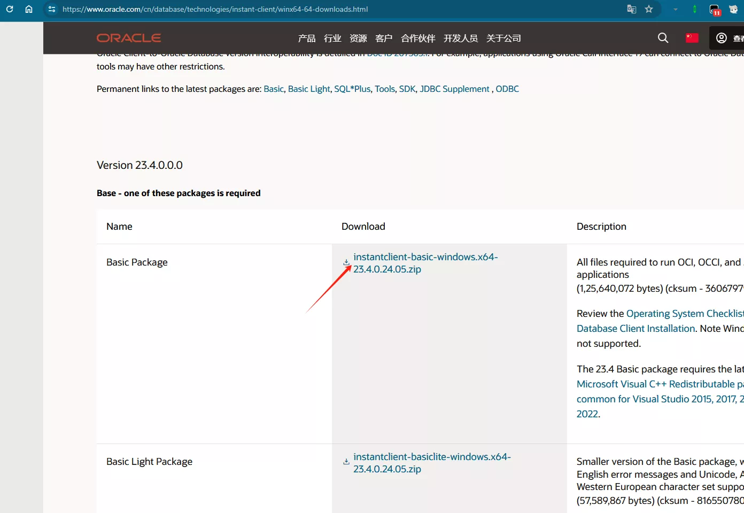The height and width of the screenshot is (513, 744).
Task: Click the browser home icon
Action: [29, 9]
